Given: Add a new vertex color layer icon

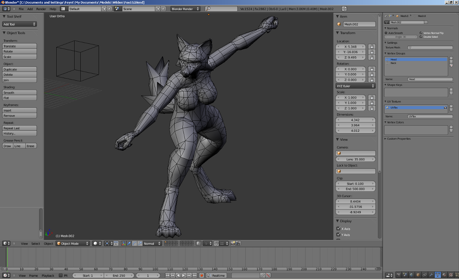Looking at the screenshot, I should click(x=451, y=127).
